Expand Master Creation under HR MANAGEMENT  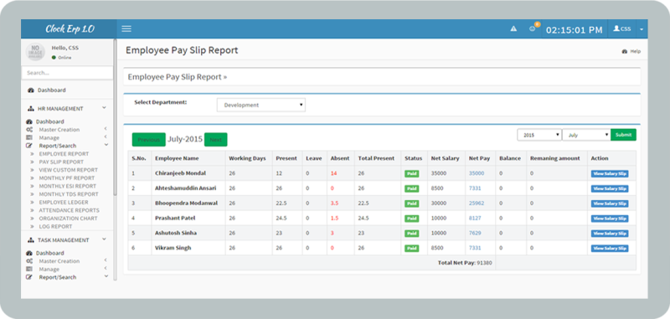click(x=66, y=130)
